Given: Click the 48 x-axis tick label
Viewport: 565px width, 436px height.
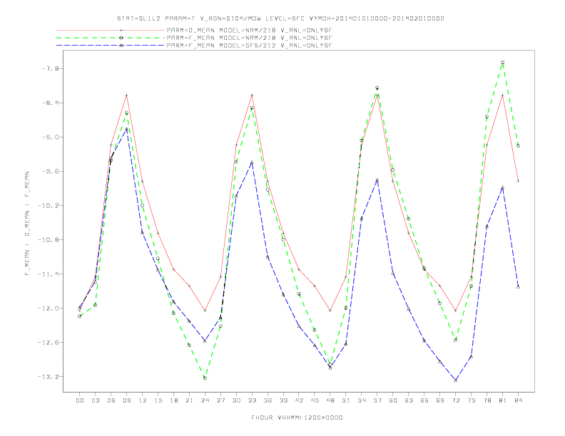Looking at the screenshot, I should (330, 400).
